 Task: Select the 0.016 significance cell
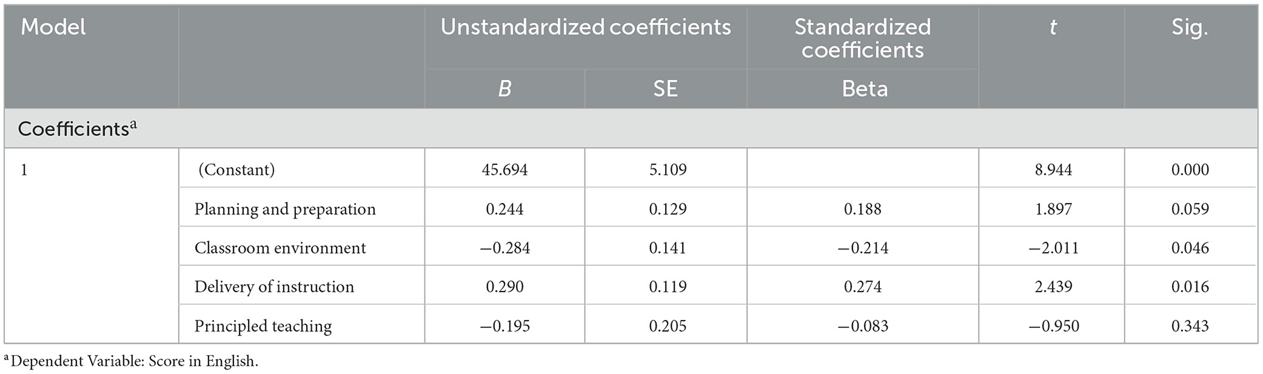click(1190, 287)
